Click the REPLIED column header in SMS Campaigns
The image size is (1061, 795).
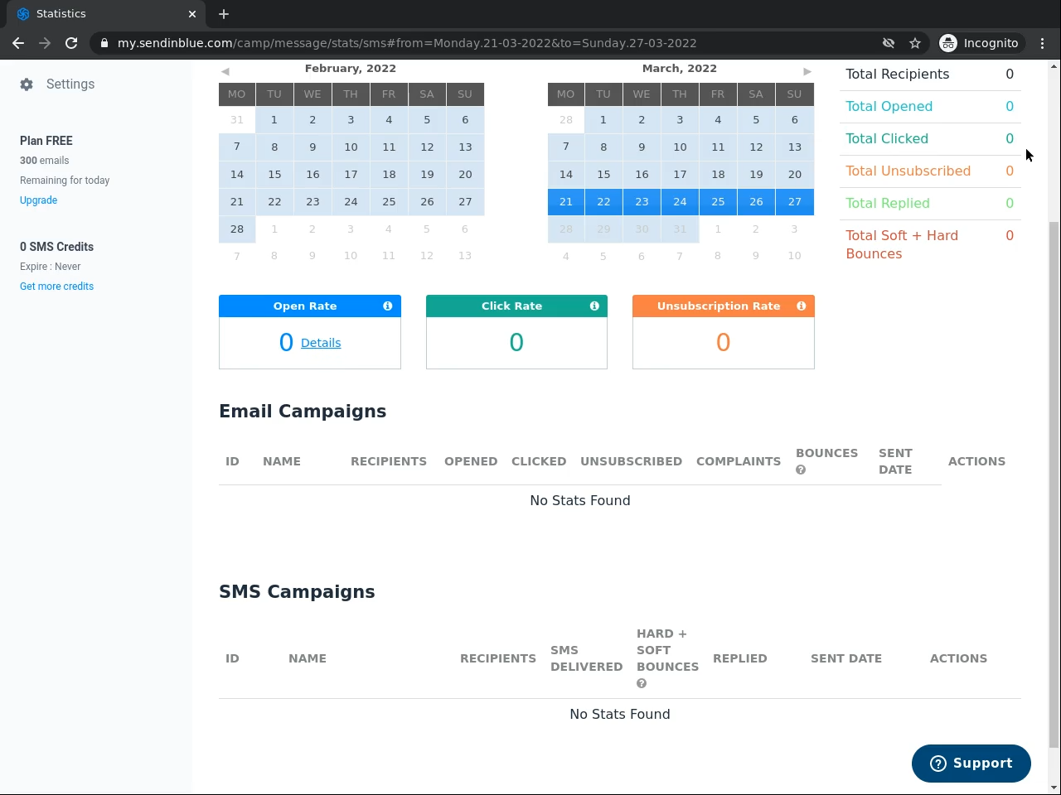point(740,659)
